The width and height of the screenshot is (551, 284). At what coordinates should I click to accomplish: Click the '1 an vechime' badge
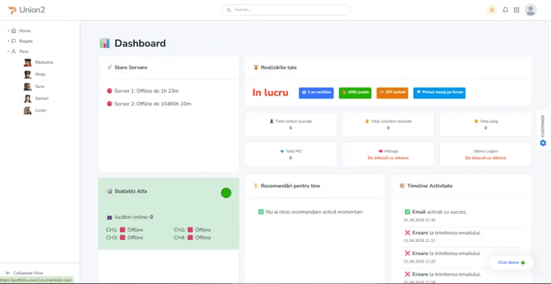[316, 93]
